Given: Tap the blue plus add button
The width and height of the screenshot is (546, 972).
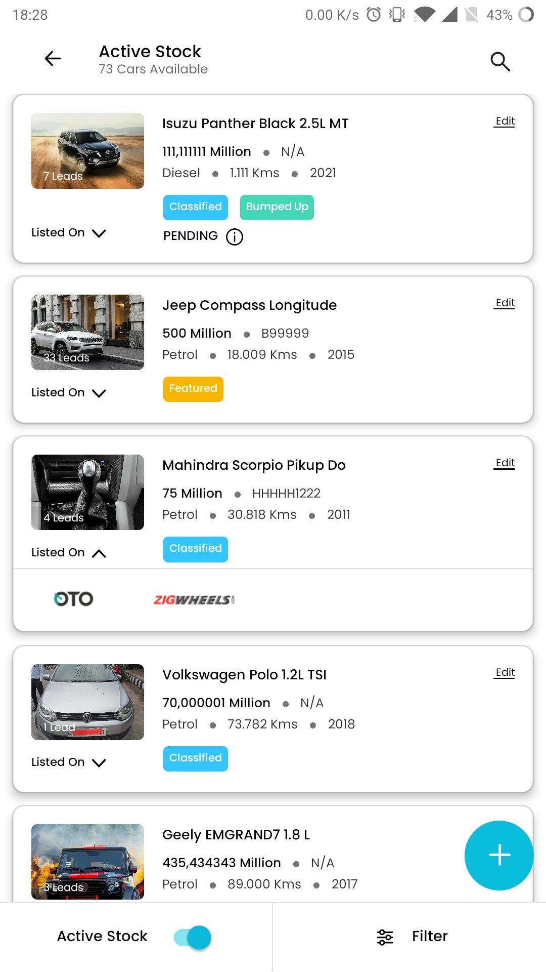Looking at the screenshot, I should [499, 855].
